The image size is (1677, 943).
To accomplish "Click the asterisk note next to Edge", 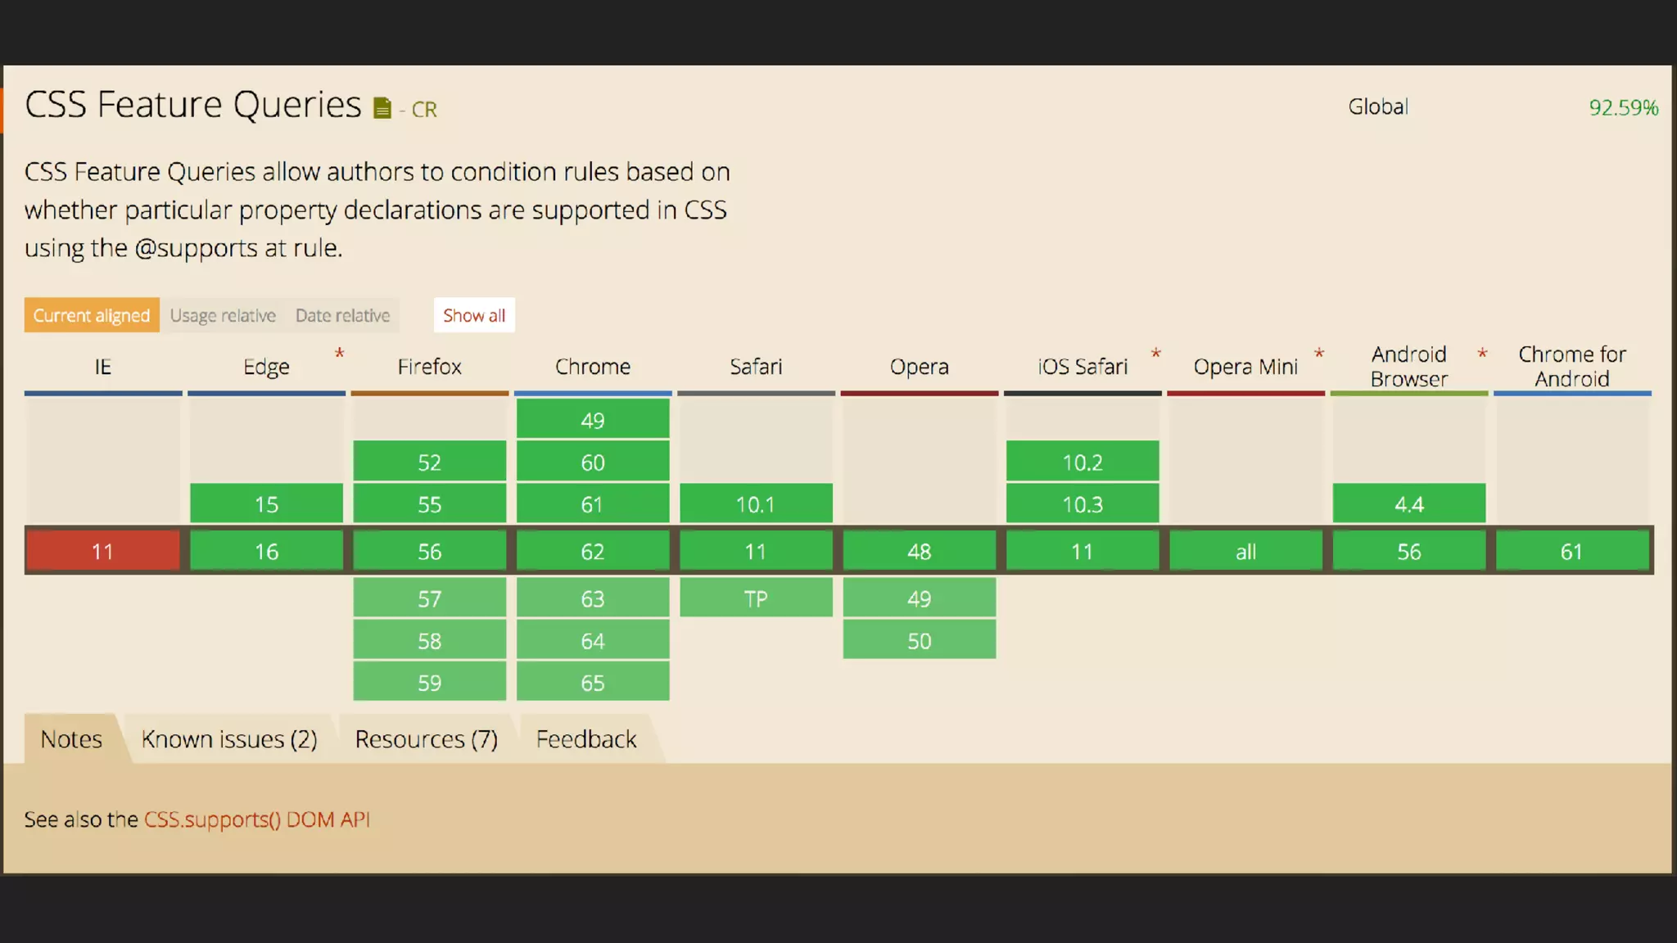I will click(339, 354).
